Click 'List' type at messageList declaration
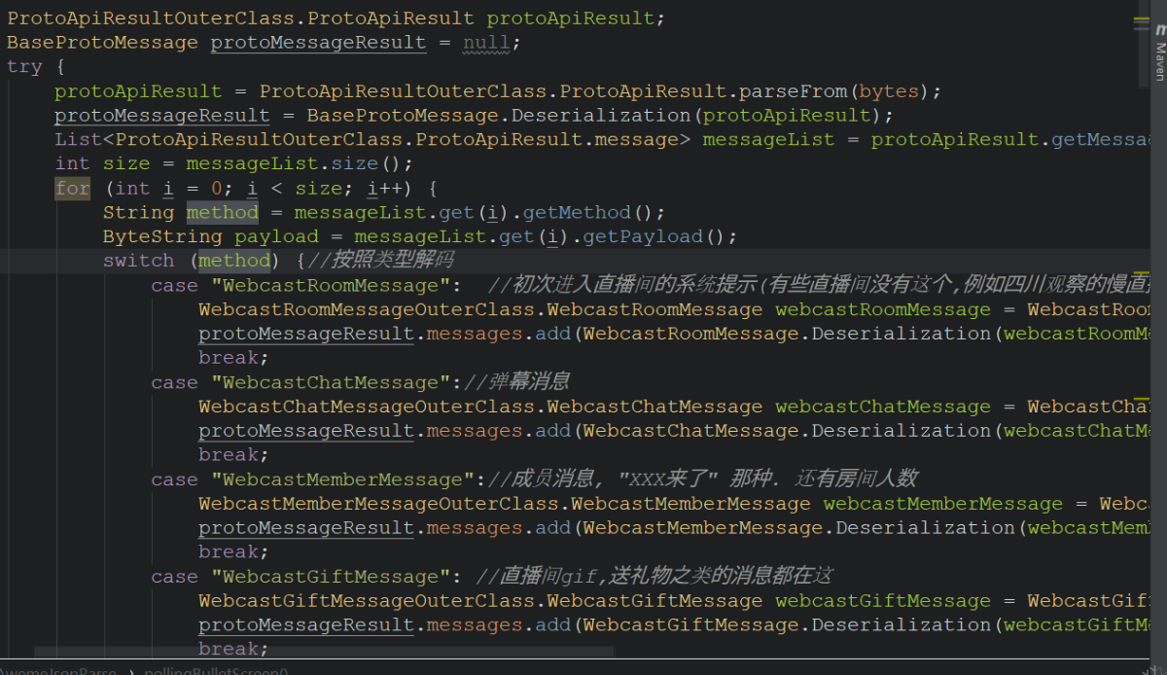1167x675 pixels. 78,139
